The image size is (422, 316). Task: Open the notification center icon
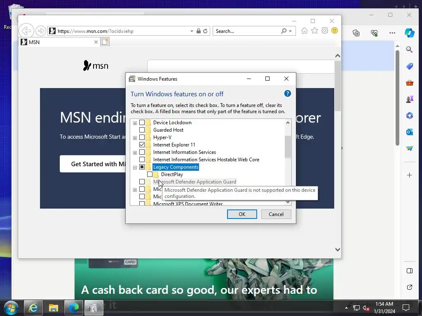(x=406, y=308)
